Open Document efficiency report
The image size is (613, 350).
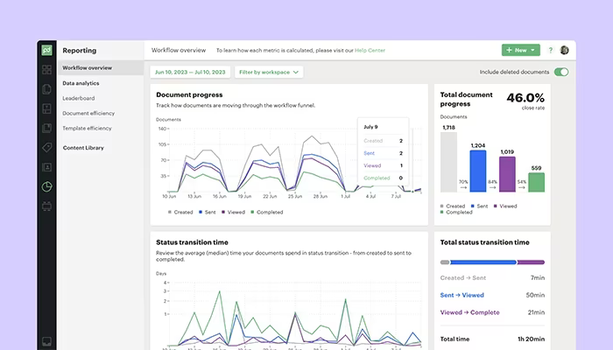(88, 113)
